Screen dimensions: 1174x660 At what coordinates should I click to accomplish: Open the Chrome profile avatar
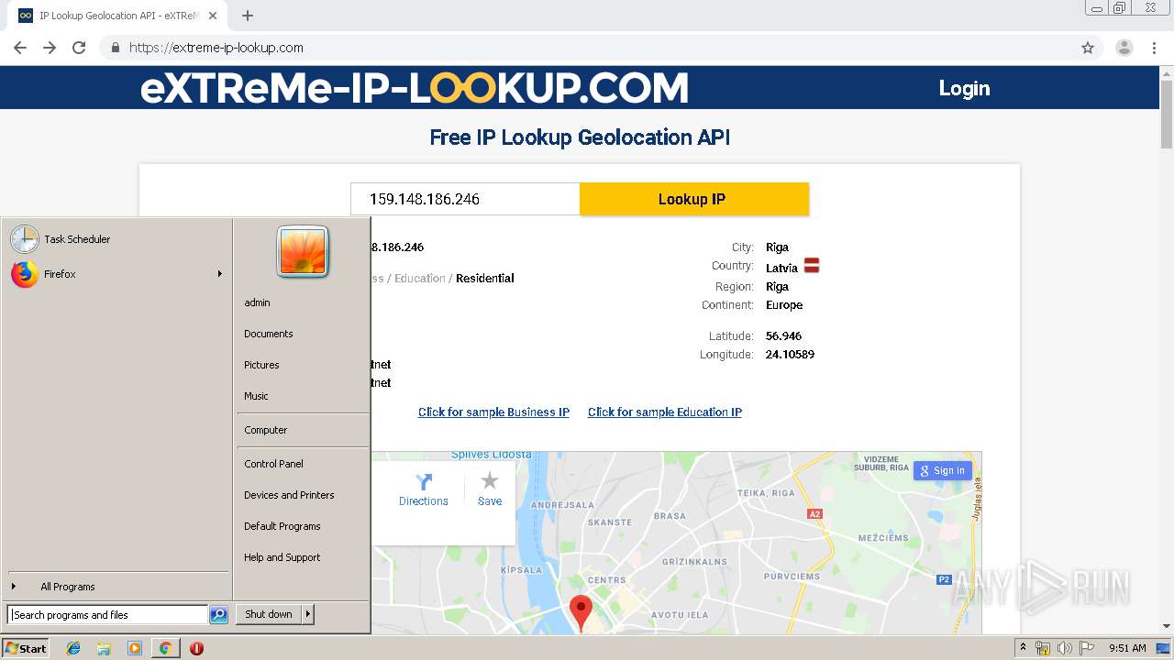[1124, 48]
